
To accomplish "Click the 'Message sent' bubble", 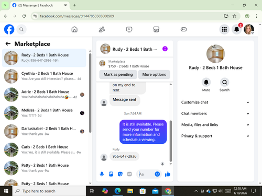I will (x=124, y=100).
